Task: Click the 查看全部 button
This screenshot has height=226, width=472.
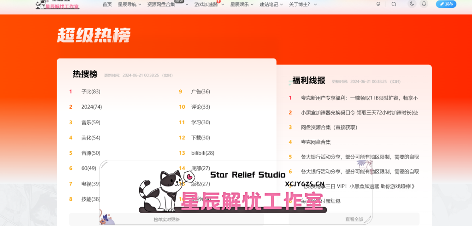Action: coord(354,220)
